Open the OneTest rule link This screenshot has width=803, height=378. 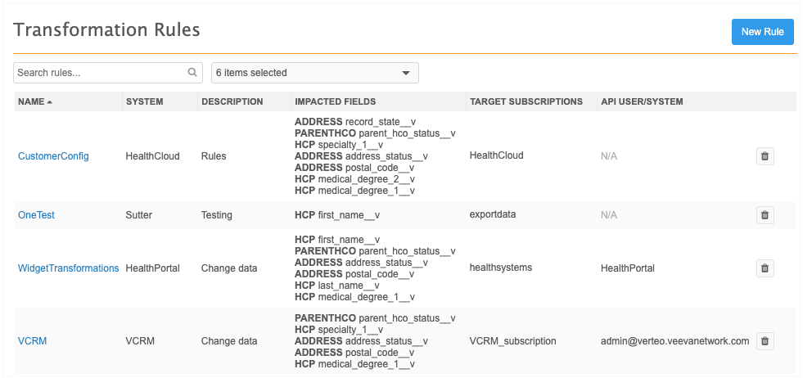36,215
